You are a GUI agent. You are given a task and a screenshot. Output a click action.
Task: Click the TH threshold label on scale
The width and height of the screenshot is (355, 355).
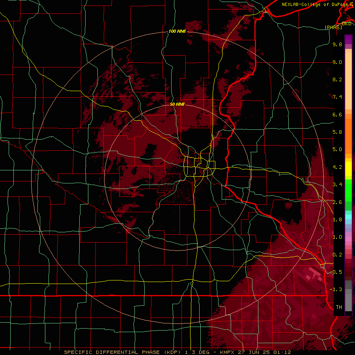pyautogui.click(x=339, y=307)
